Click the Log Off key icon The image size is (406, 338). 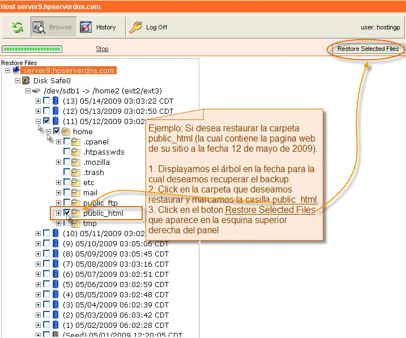point(136,27)
